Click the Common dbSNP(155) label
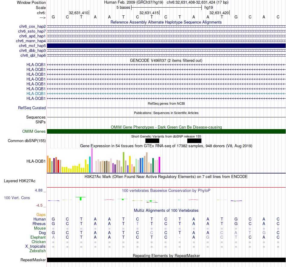 (x=26, y=141)
